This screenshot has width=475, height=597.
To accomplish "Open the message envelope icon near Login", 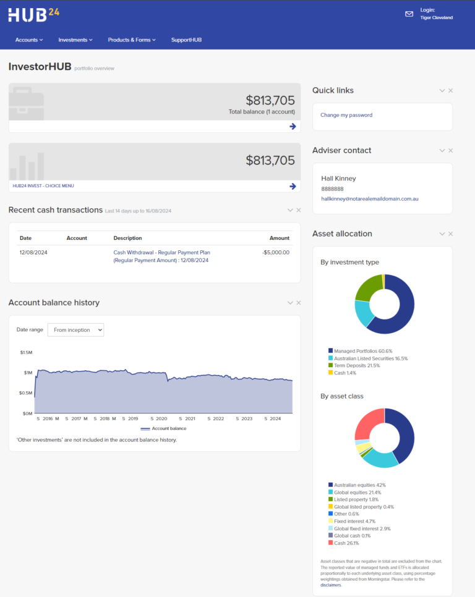I will click(x=410, y=13).
